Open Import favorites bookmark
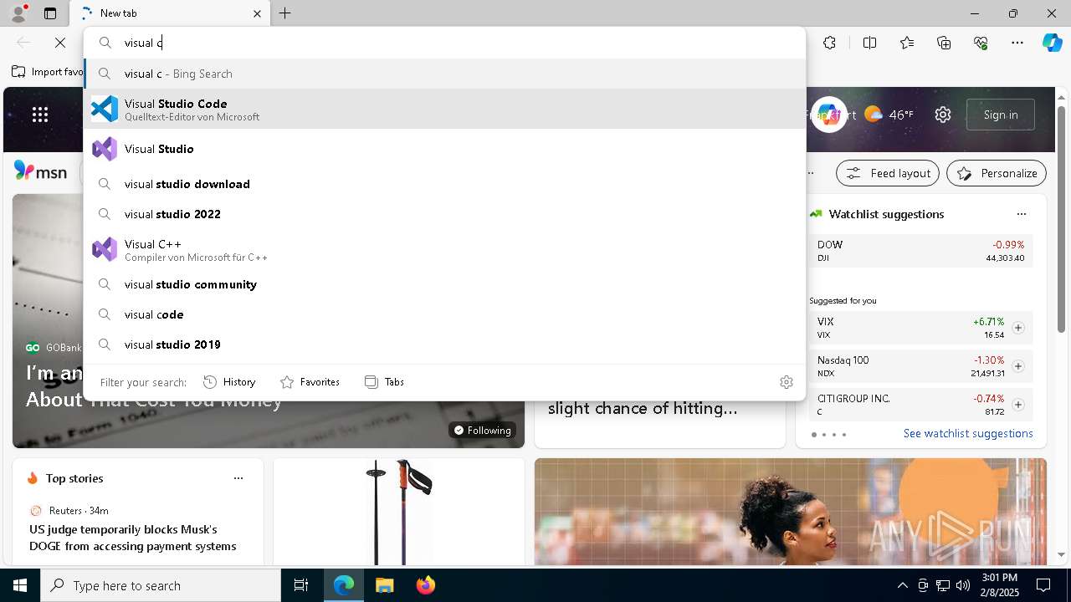Screen dimensions: 1071x602 coord(48,72)
